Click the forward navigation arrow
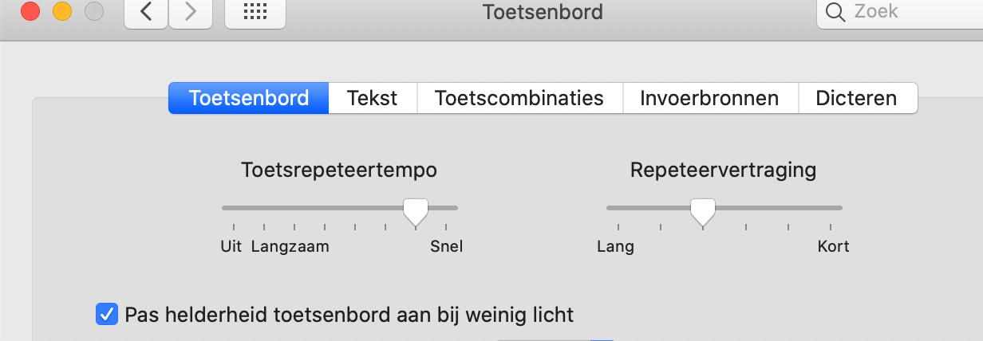The height and width of the screenshot is (341, 983). [x=190, y=13]
